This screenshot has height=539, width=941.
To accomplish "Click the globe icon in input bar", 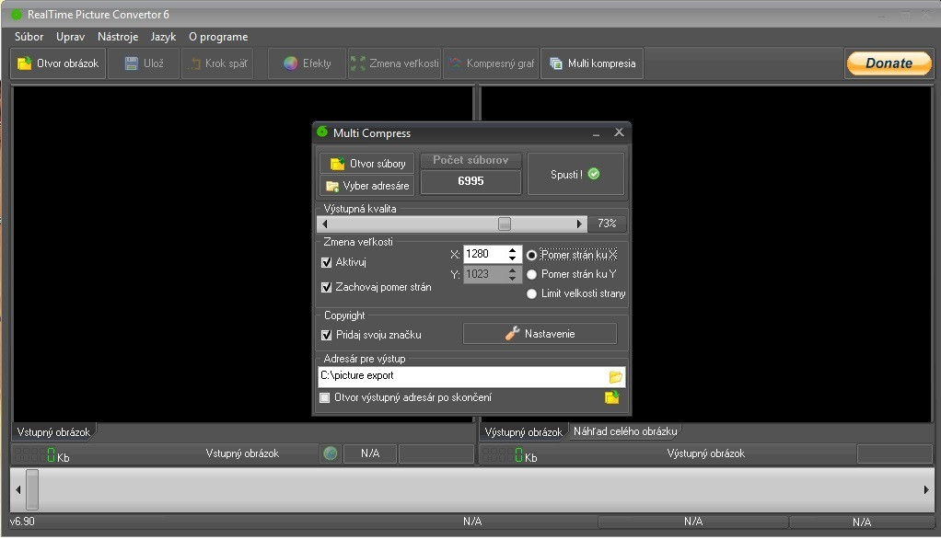I will [x=330, y=453].
